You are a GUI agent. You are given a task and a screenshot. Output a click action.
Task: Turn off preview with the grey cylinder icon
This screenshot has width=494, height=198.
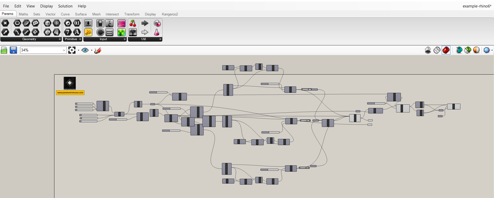coord(428,50)
